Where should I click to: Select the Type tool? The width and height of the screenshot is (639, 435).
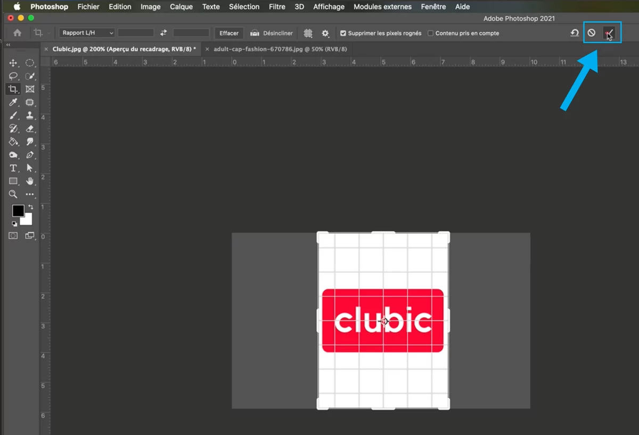pos(13,168)
